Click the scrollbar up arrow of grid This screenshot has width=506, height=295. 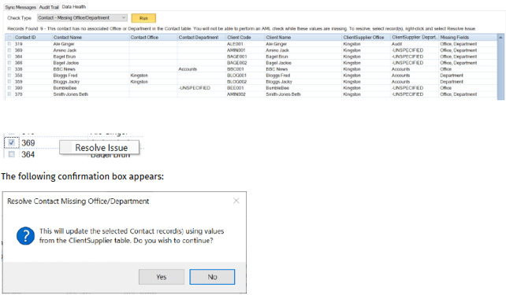[x=500, y=37]
